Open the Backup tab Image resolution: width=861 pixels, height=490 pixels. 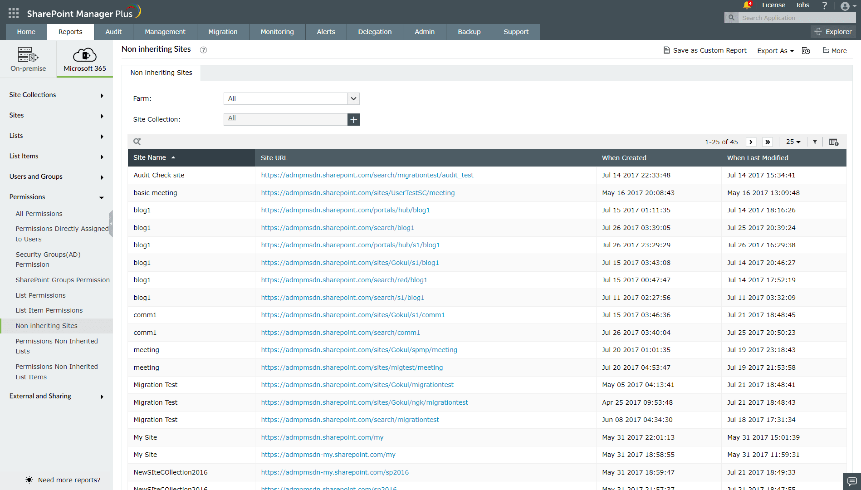pyautogui.click(x=469, y=32)
